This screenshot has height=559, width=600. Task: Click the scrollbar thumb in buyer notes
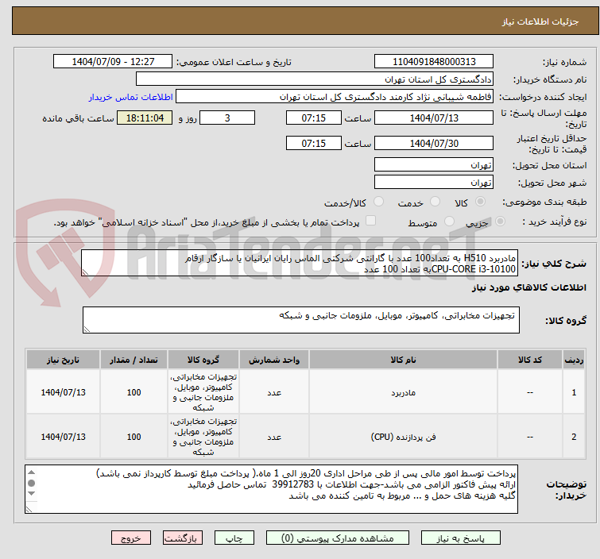pyautogui.click(x=31, y=484)
